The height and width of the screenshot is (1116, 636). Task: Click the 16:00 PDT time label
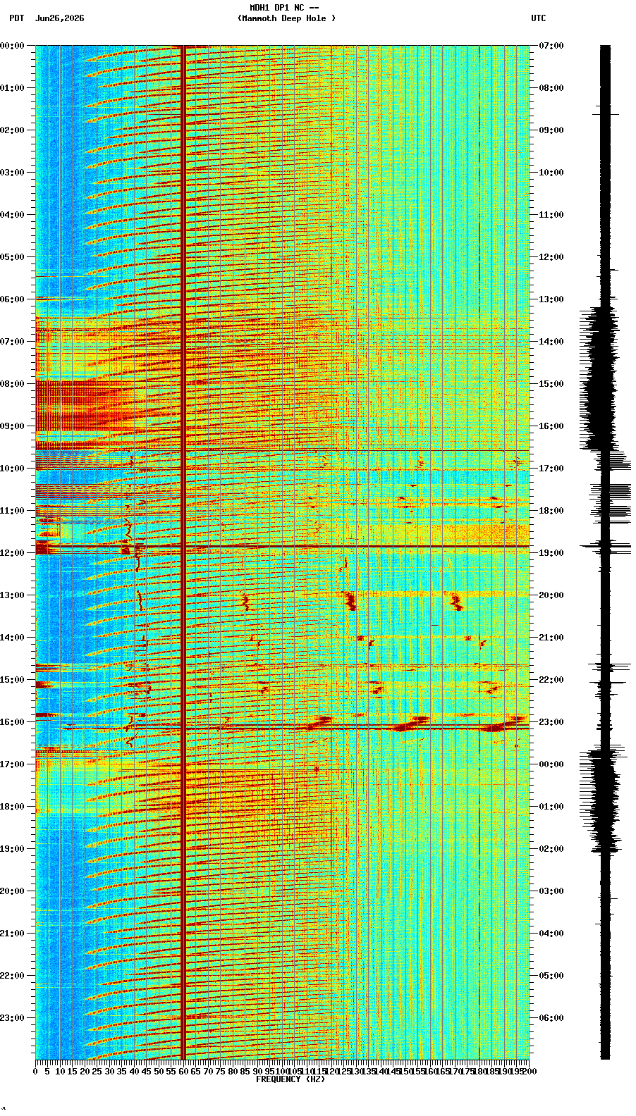click(12, 722)
